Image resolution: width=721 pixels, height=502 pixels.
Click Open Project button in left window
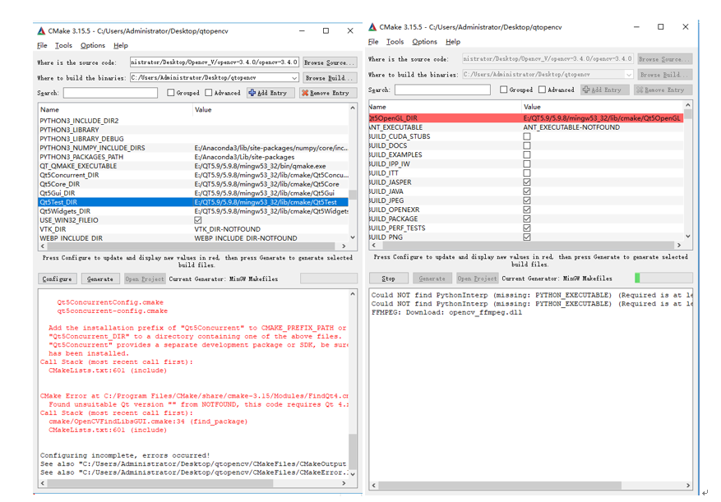[x=145, y=279]
